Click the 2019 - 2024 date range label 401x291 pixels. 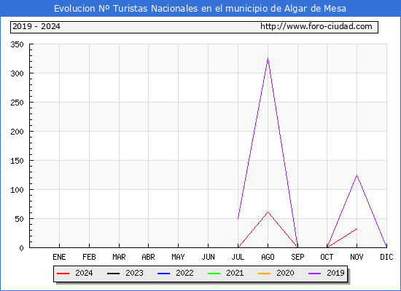click(x=36, y=26)
